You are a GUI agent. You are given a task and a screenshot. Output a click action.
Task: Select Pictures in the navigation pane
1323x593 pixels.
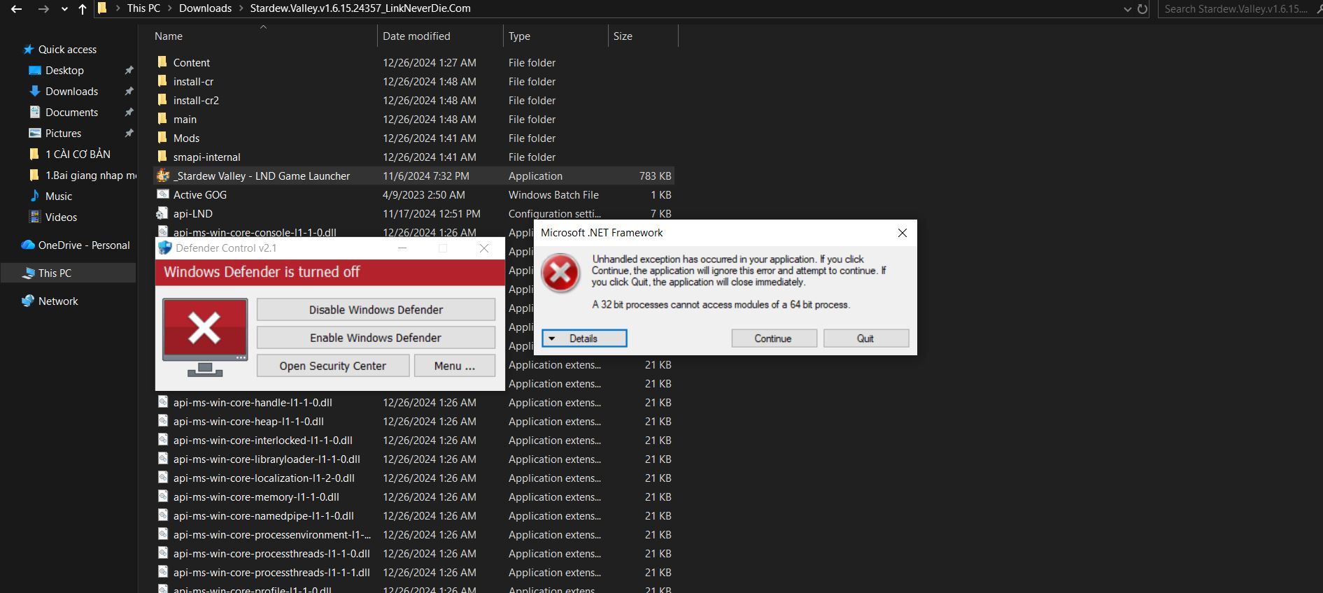coord(63,134)
